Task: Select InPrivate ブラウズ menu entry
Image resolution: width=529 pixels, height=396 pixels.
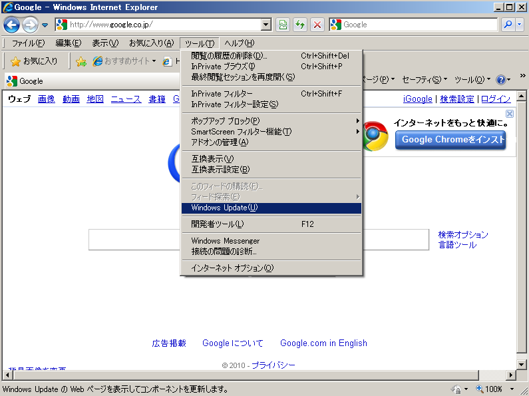Action: (x=271, y=67)
